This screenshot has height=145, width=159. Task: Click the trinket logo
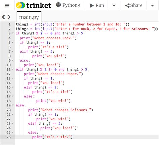34,5
